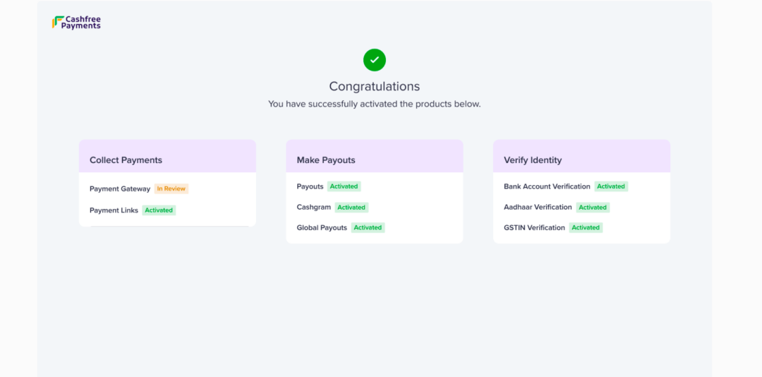Select the Make Payouts card header

[x=326, y=160]
